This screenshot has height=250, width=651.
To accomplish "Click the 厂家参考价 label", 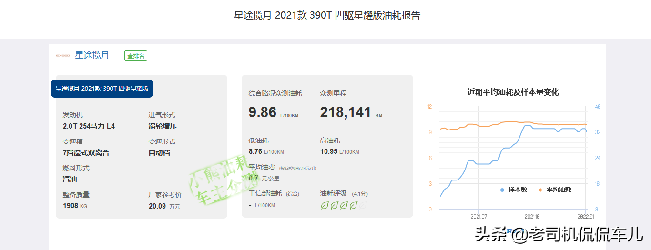I will click(x=165, y=195).
